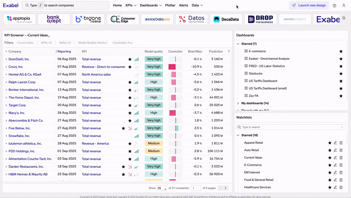Click the Datos partner logo

click(192, 19)
